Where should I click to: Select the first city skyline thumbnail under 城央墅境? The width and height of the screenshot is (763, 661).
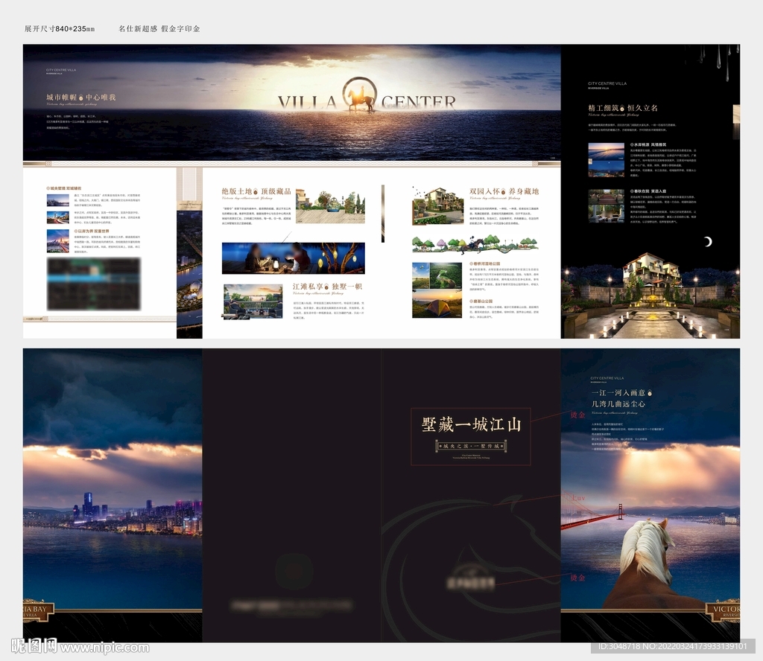pyautogui.click(x=58, y=200)
